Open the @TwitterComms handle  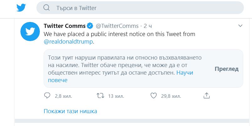(117, 26)
